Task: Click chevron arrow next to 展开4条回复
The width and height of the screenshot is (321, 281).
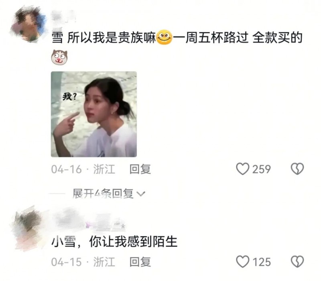Action: click(141, 194)
